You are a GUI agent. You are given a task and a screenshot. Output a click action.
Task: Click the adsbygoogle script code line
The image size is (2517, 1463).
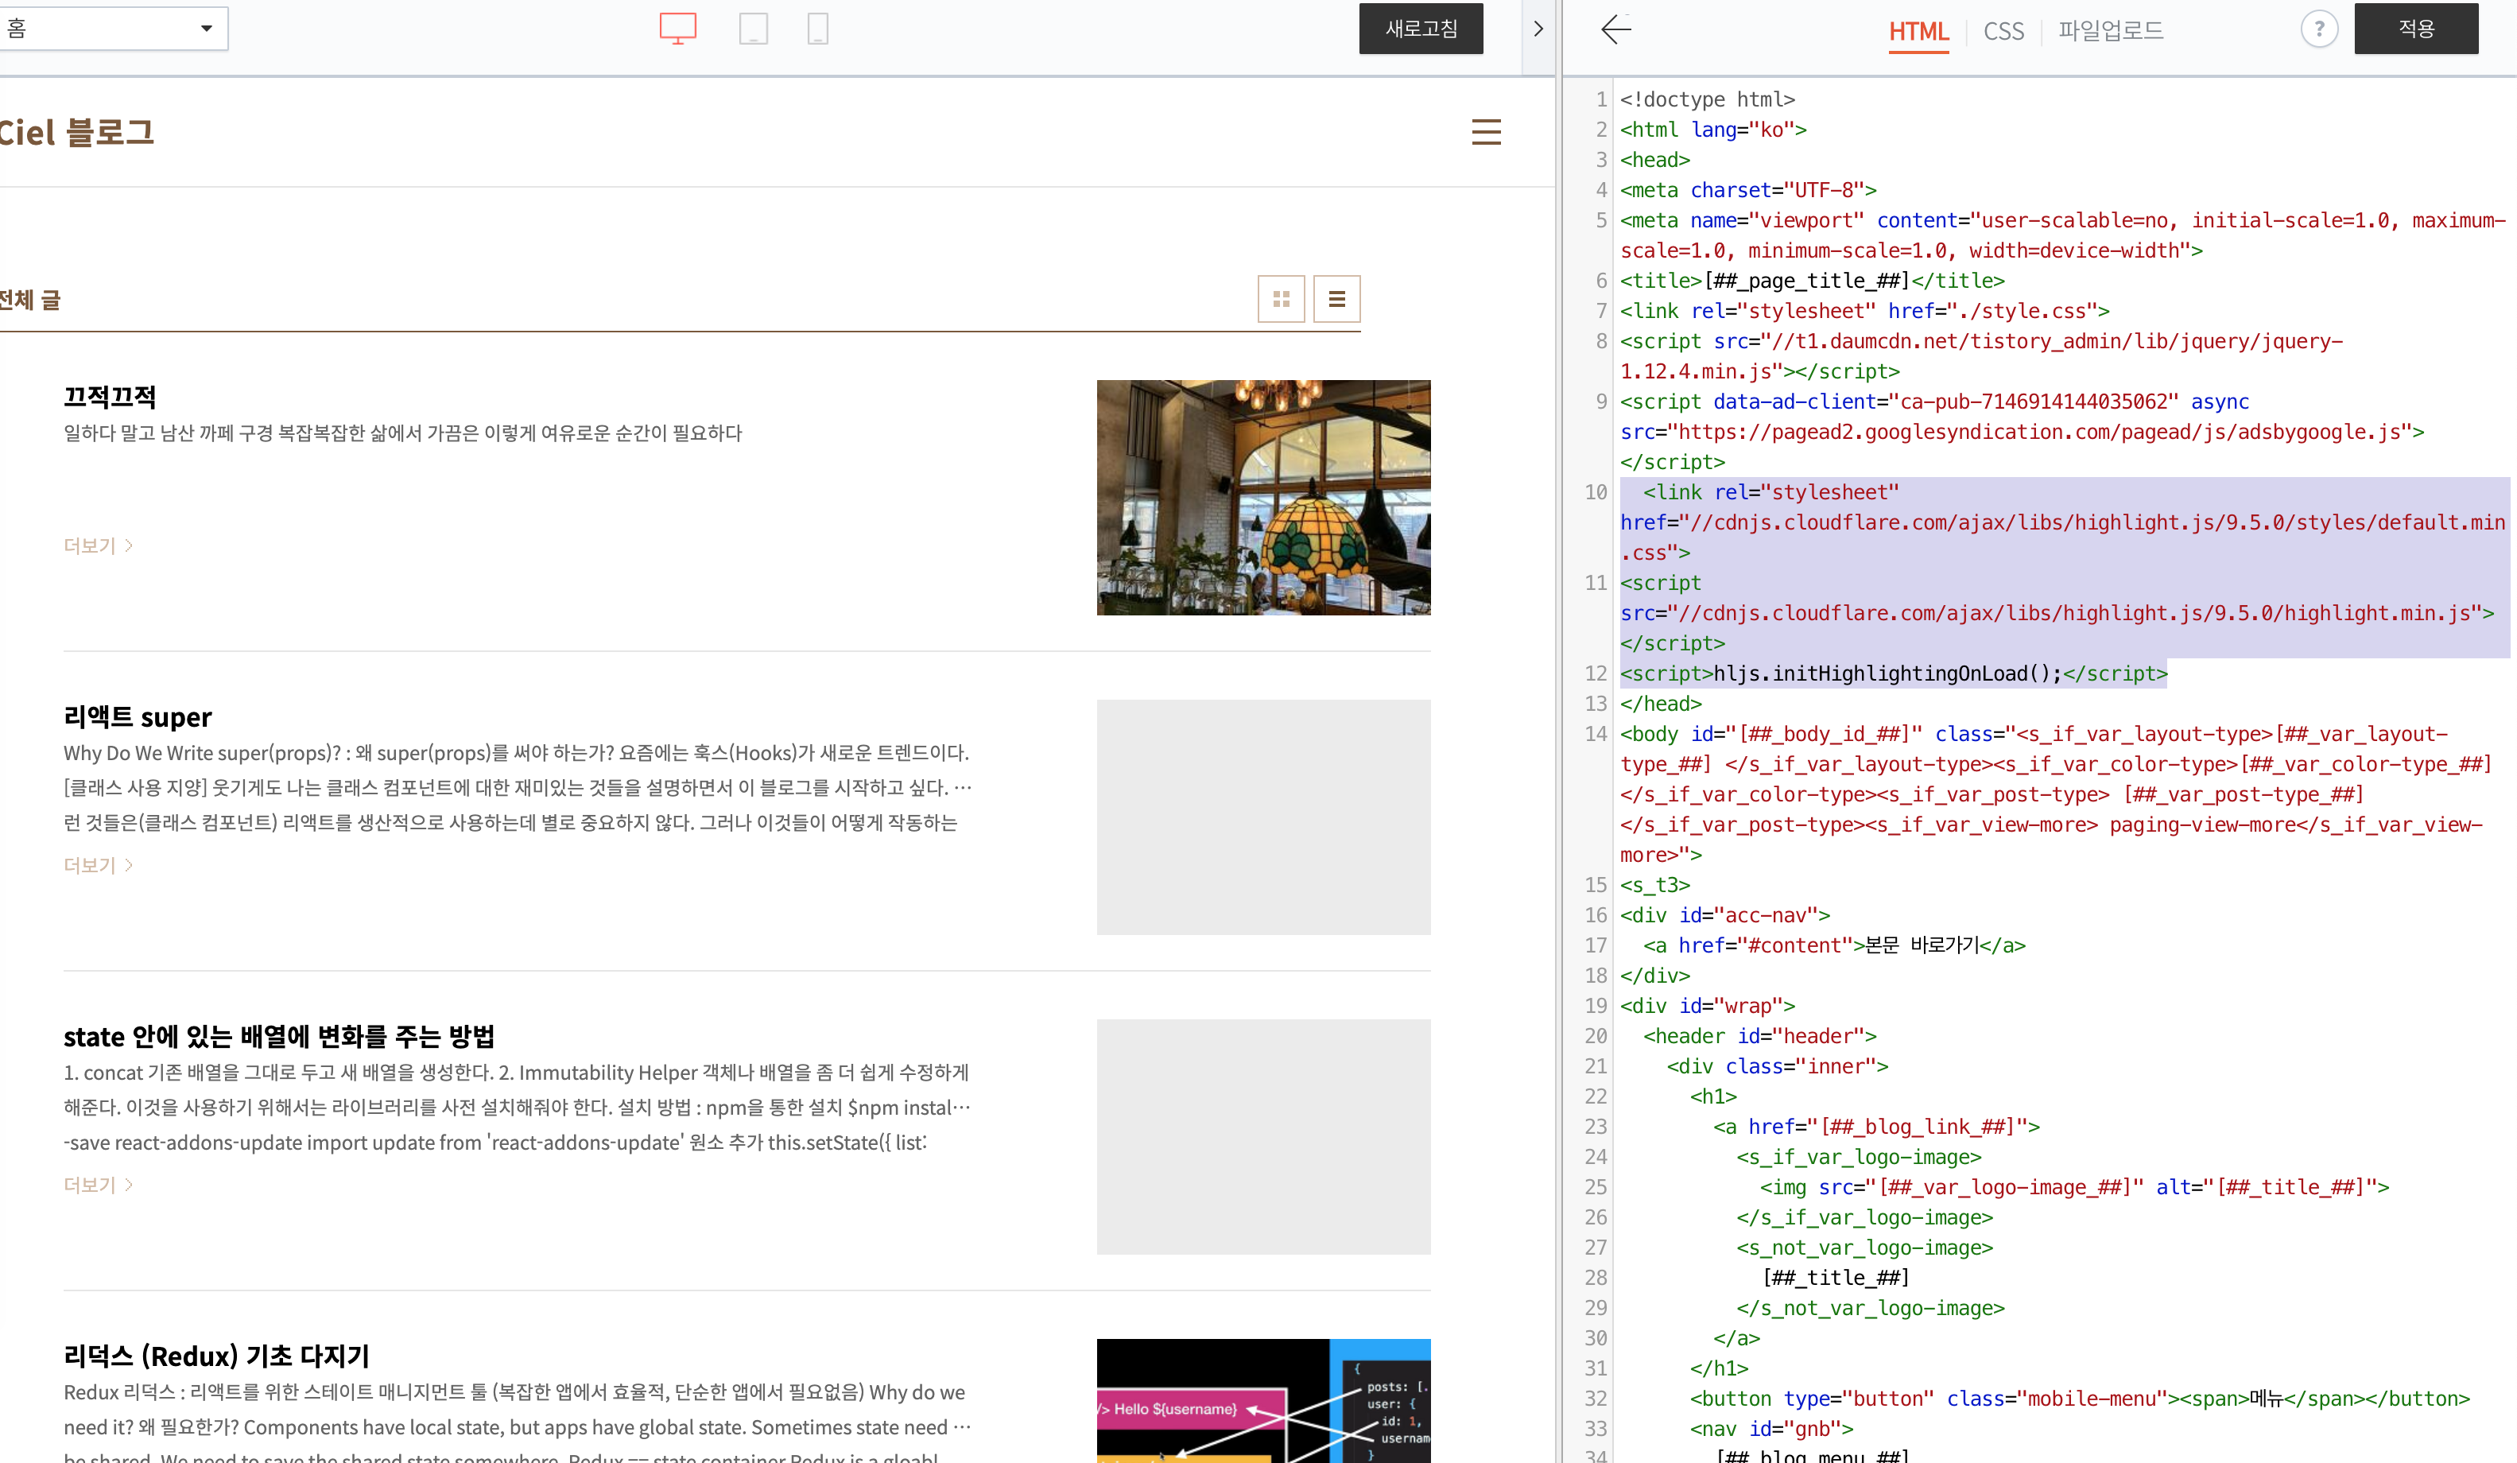point(2022,432)
